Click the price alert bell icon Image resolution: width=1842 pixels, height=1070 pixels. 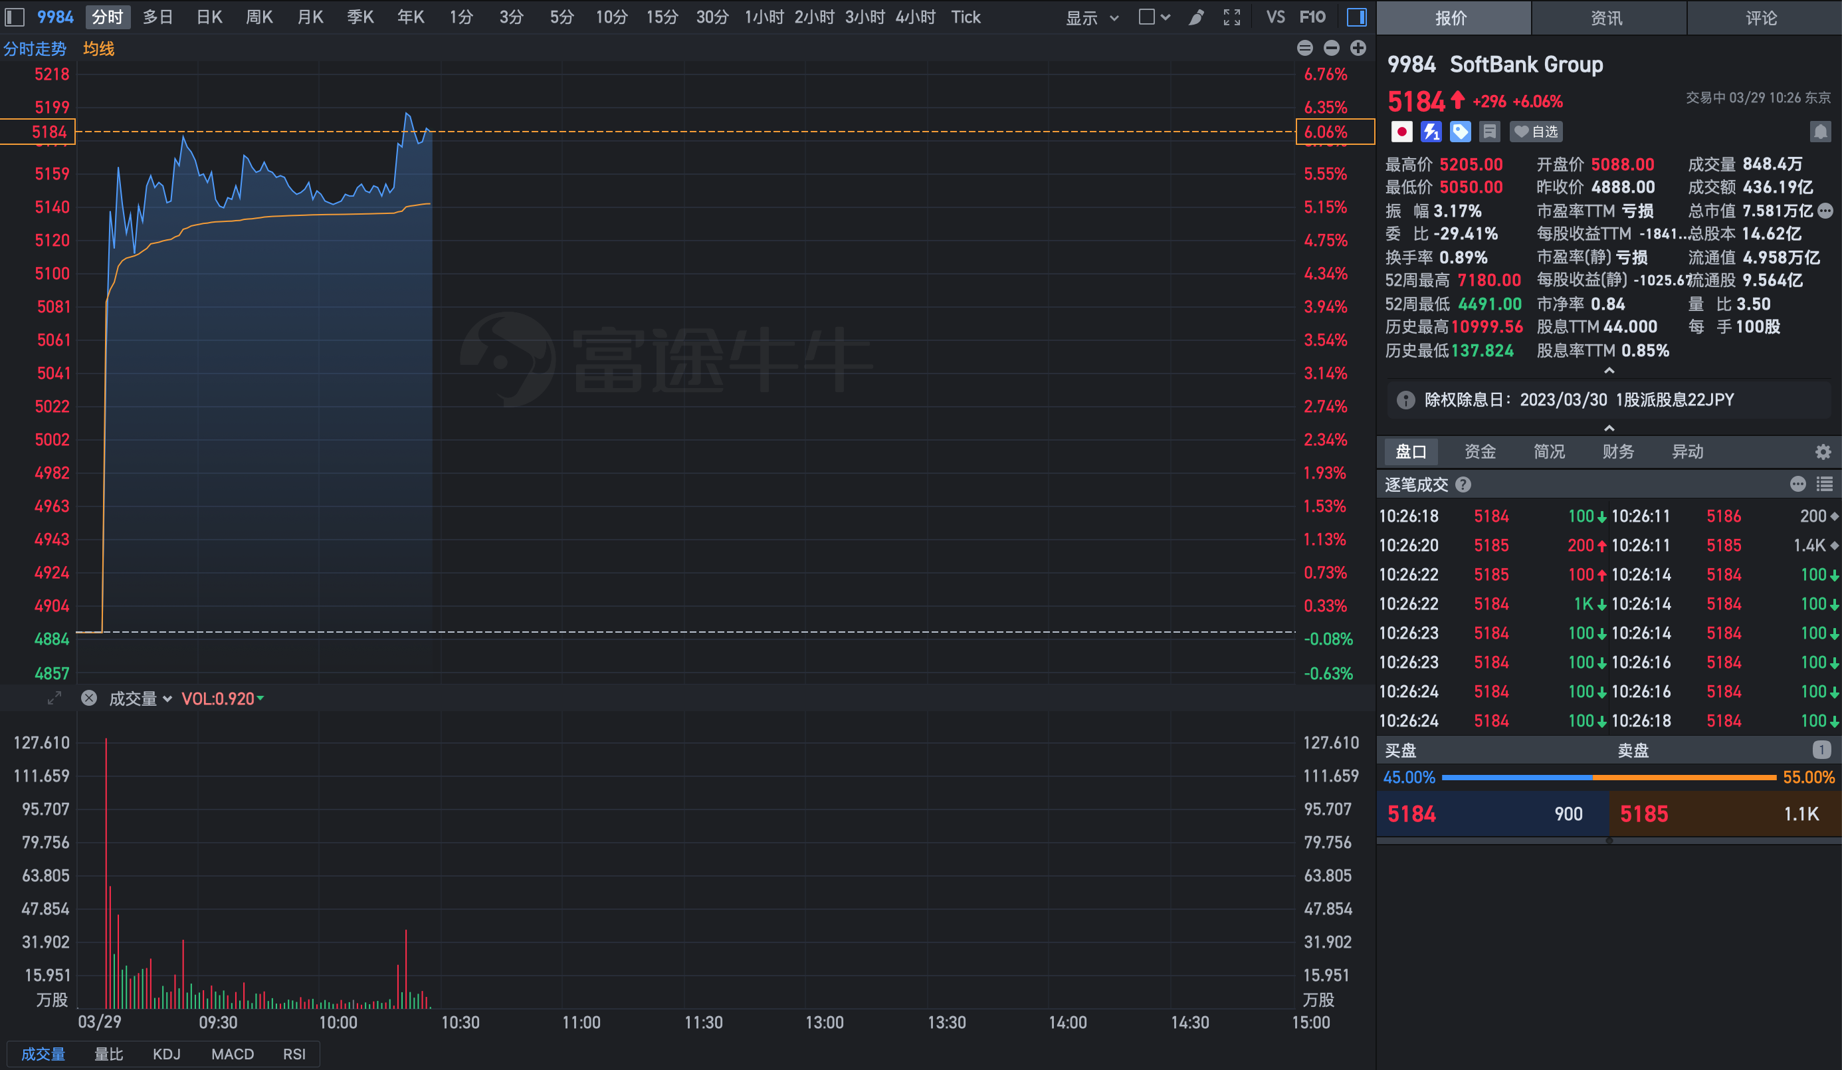click(1820, 132)
